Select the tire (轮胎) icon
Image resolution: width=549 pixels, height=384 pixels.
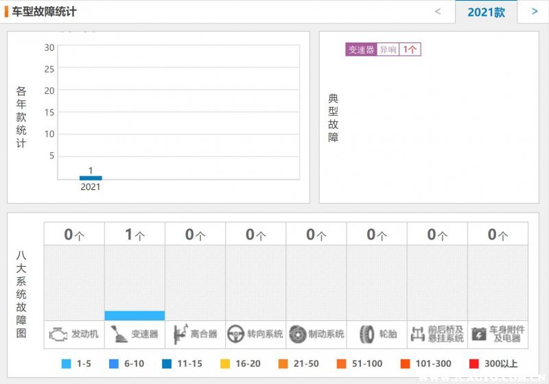coord(366,334)
